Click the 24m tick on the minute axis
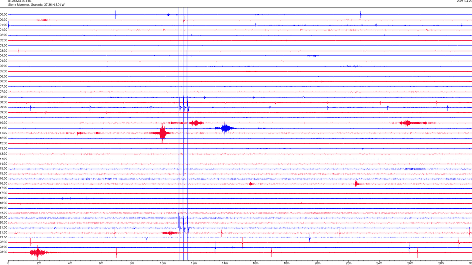 [379, 263]
